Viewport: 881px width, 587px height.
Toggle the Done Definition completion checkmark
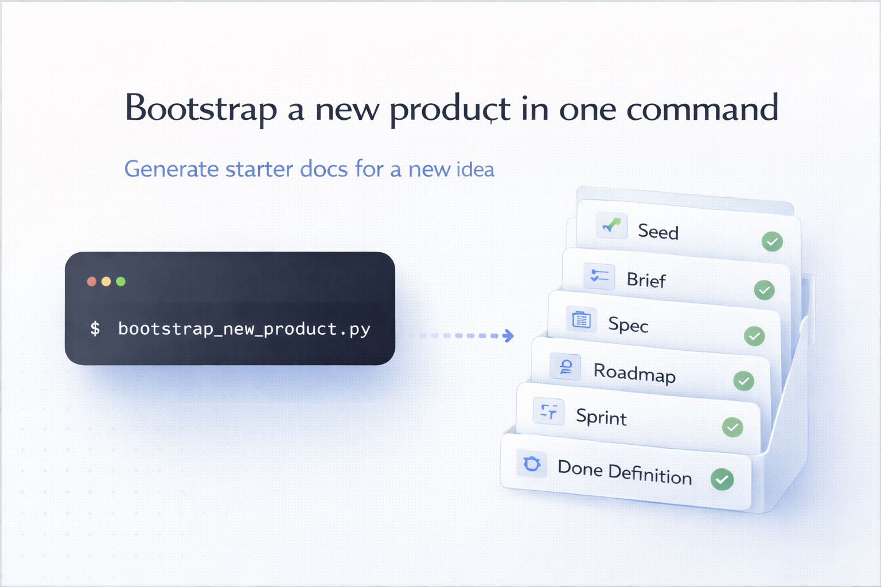pyautogui.click(x=723, y=479)
